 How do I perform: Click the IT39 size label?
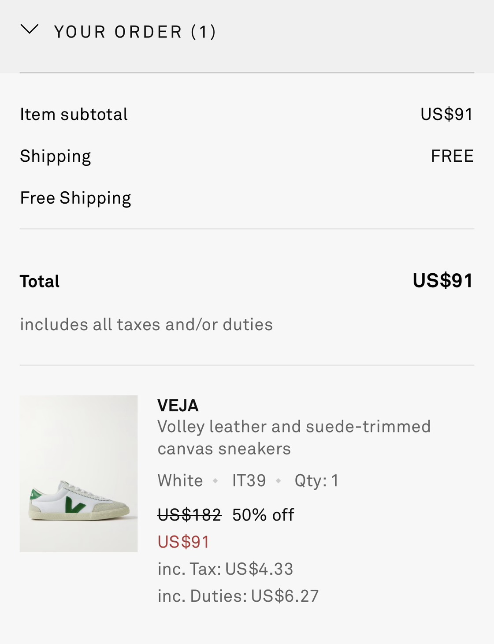(249, 480)
